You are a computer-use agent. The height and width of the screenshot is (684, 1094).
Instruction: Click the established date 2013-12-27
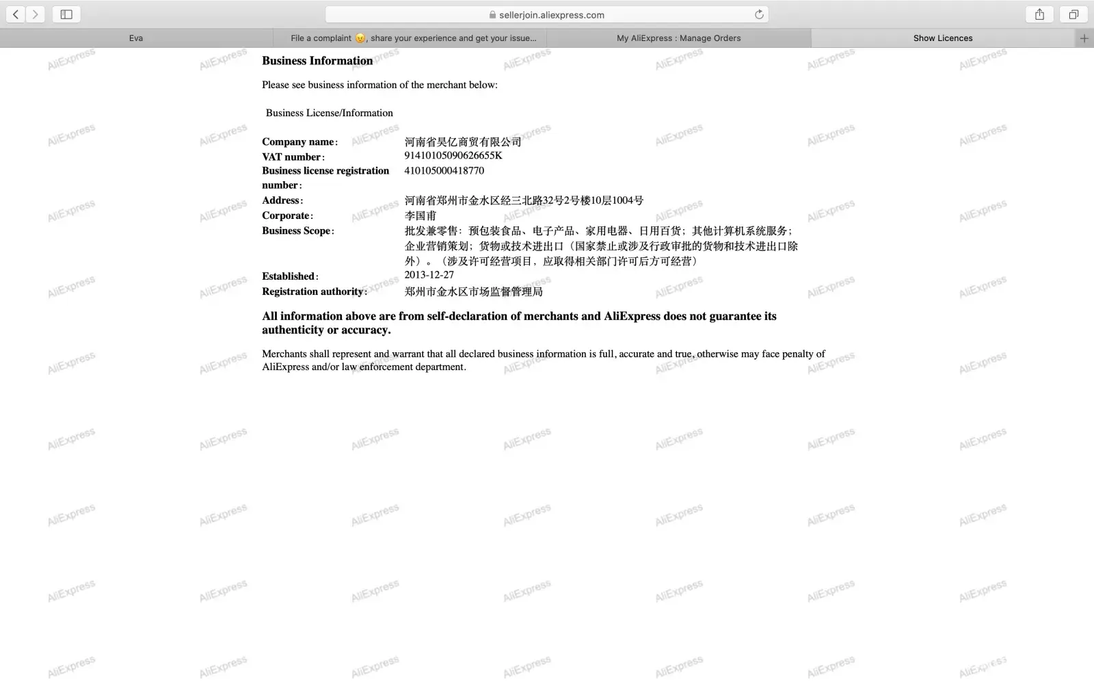(x=429, y=274)
